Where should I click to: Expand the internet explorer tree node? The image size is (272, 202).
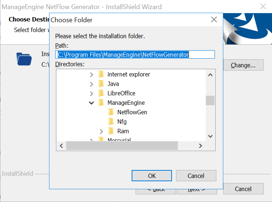point(91,75)
